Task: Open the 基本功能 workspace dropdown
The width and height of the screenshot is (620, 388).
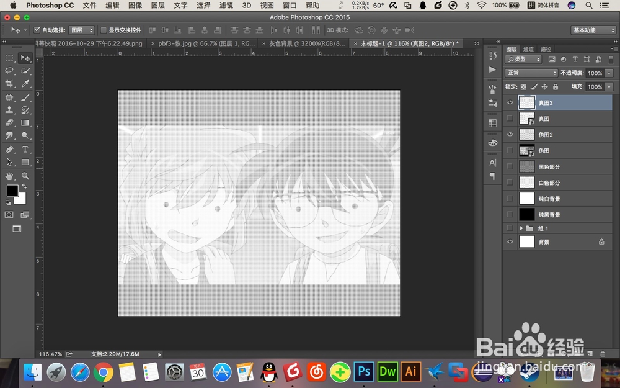Action: [593, 30]
